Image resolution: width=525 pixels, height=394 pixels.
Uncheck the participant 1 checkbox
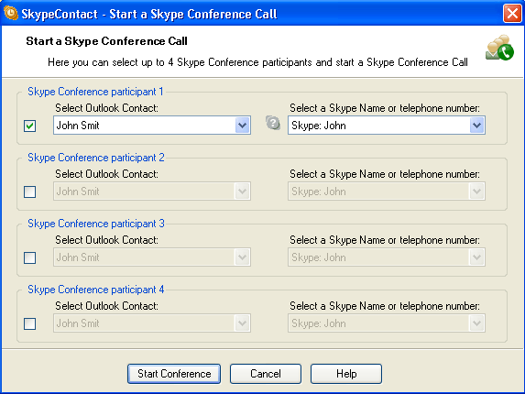(30, 126)
